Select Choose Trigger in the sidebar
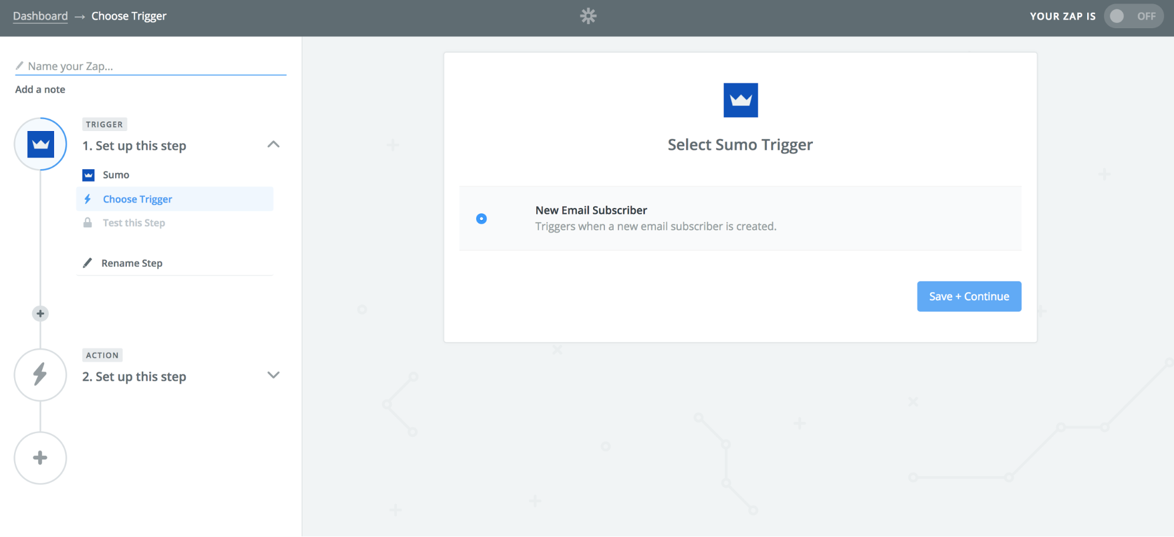Image resolution: width=1174 pixels, height=537 pixels. [174, 199]
